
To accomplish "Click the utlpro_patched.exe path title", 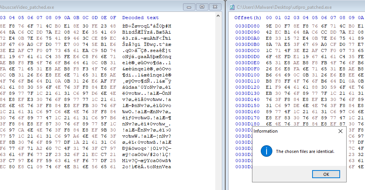I will (284, 7).
